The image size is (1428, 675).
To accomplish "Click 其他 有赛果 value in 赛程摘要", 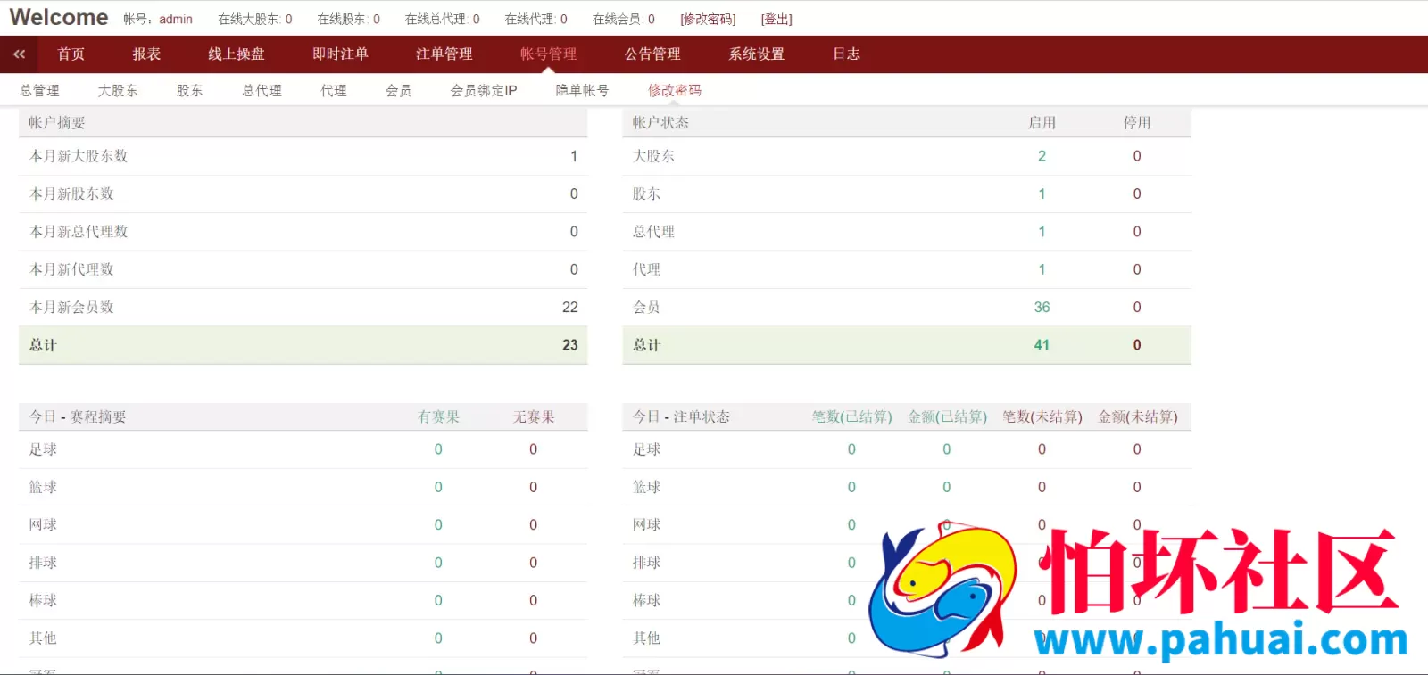I will pyautogui.click(x=438, y=638).
